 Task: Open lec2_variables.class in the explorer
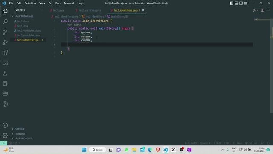pyautogui.click(x=29, y=30)
